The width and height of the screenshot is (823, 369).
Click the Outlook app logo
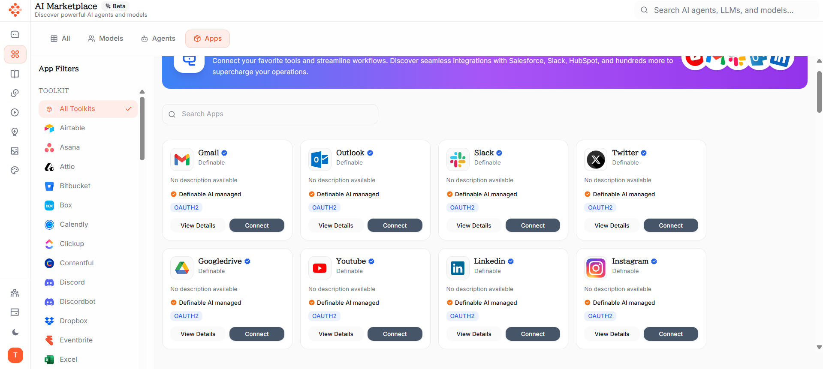click(x=320, y=159)
